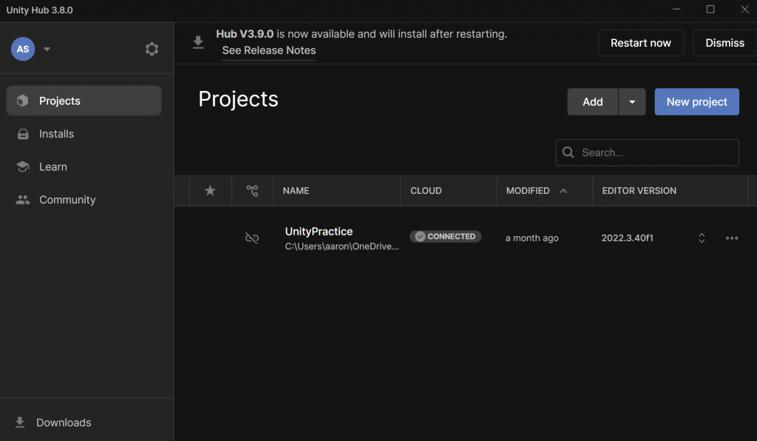Screen dimensions: 757x441
Task: Open See Release Notes link
Action: coord(269,50)
